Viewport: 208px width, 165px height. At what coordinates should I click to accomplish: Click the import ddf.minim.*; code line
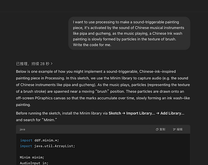(39, 140)
